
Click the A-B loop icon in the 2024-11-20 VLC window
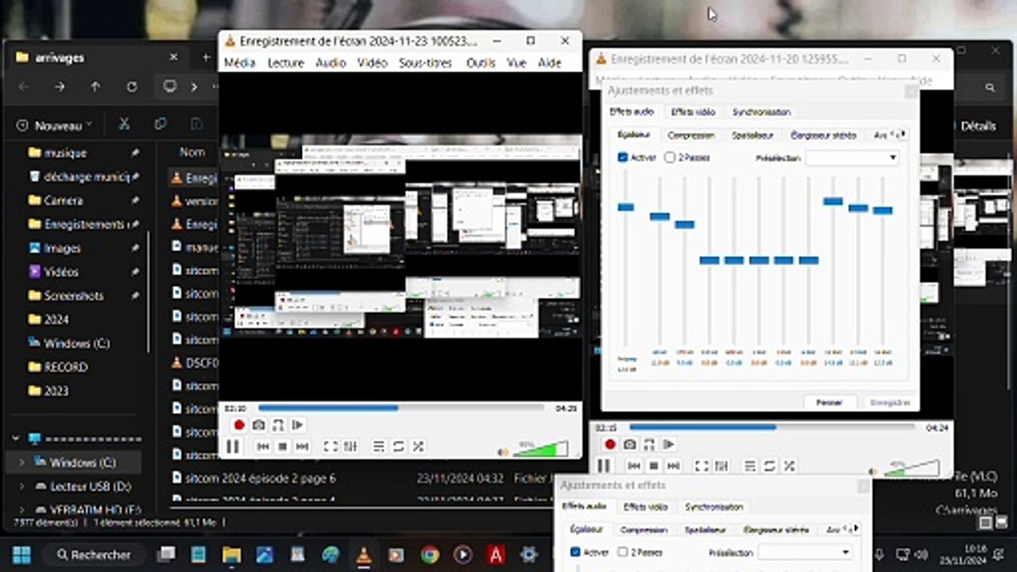click(x=649, y=444)
